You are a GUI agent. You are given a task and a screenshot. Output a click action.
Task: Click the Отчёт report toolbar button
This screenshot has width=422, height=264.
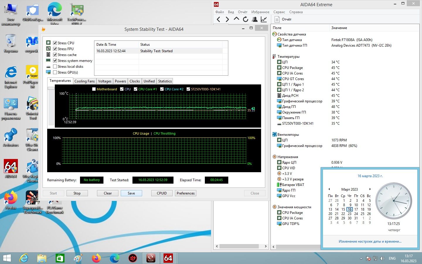(283, 19)
